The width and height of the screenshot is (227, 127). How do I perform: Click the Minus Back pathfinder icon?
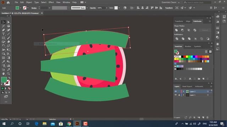point(208,39)
